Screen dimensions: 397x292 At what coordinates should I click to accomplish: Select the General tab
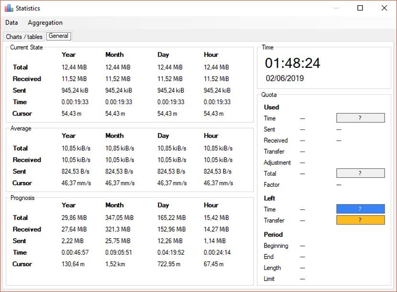(x=58, y=36)
